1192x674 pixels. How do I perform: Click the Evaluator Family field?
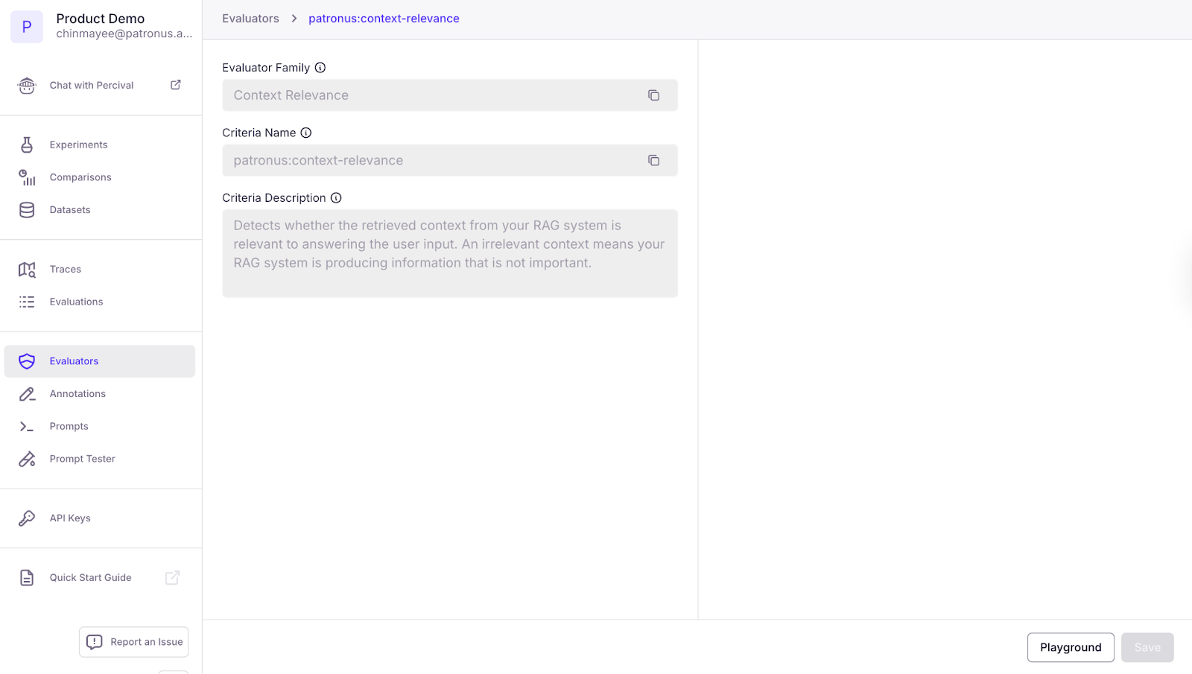click(450, 95)
